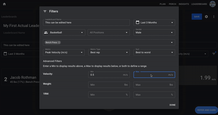Open the Gender dropdown set to Male
The height and width of the screenshot is (115, 218).
pos(172,33)
